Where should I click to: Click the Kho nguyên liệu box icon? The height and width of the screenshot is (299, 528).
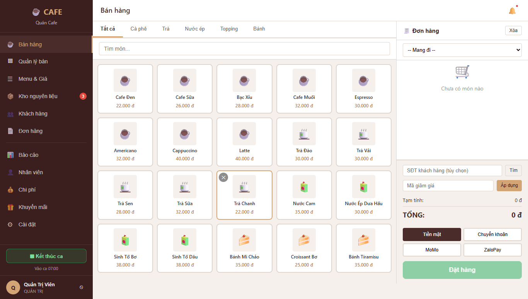pos(10,96)
